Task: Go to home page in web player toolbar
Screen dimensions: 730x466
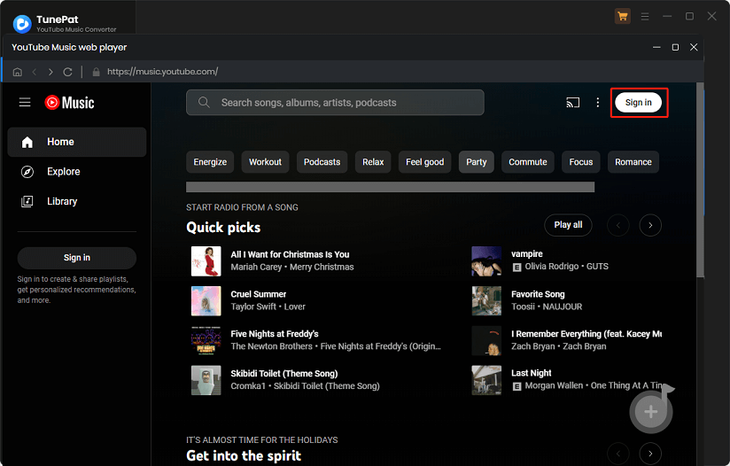Action: coord(17,72)
